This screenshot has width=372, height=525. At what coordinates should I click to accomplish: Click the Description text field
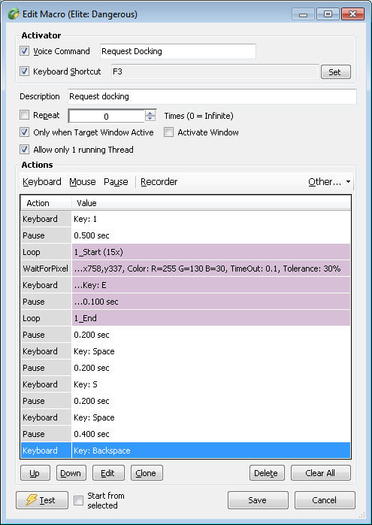pyautogui.click(x=212, y=96)
